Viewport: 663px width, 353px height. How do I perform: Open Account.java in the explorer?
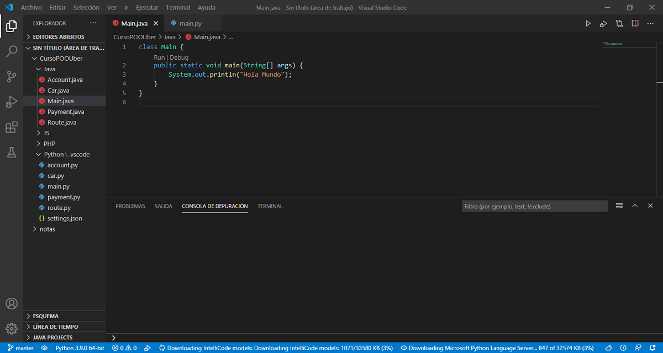tap(65, 80)
